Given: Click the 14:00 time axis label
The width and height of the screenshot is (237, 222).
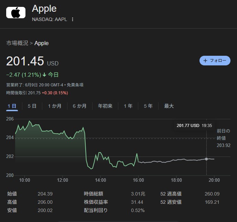Looking at the screenshot, I should tap(100, 180).
